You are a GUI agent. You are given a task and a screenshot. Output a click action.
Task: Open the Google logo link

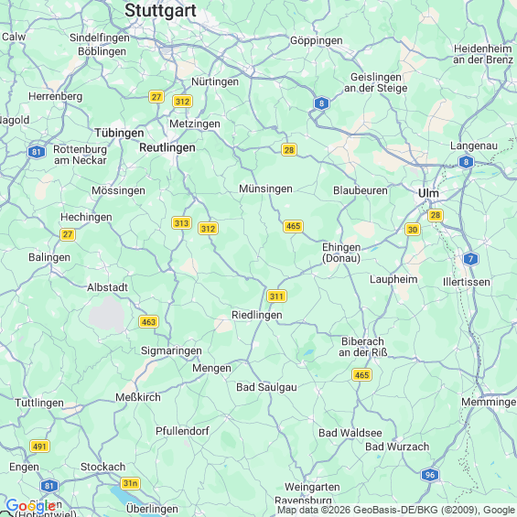(x=31, y=506)
